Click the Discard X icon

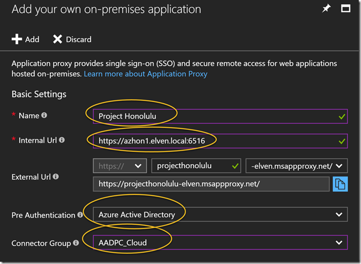tap(57, 39)
